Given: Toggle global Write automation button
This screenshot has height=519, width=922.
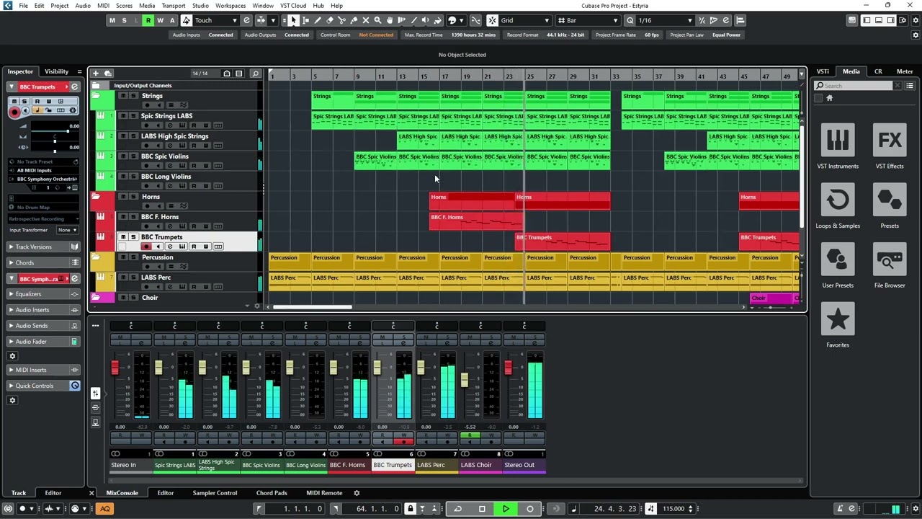Looking at the screenshot, I should (160, 20).
